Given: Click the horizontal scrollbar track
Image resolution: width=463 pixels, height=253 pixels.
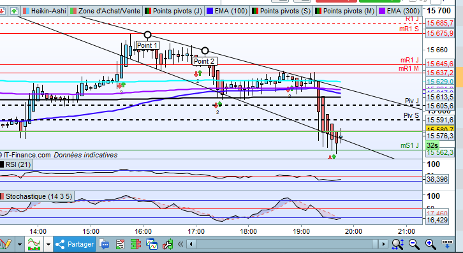Looking at the screenshot, I should (287, 244).
